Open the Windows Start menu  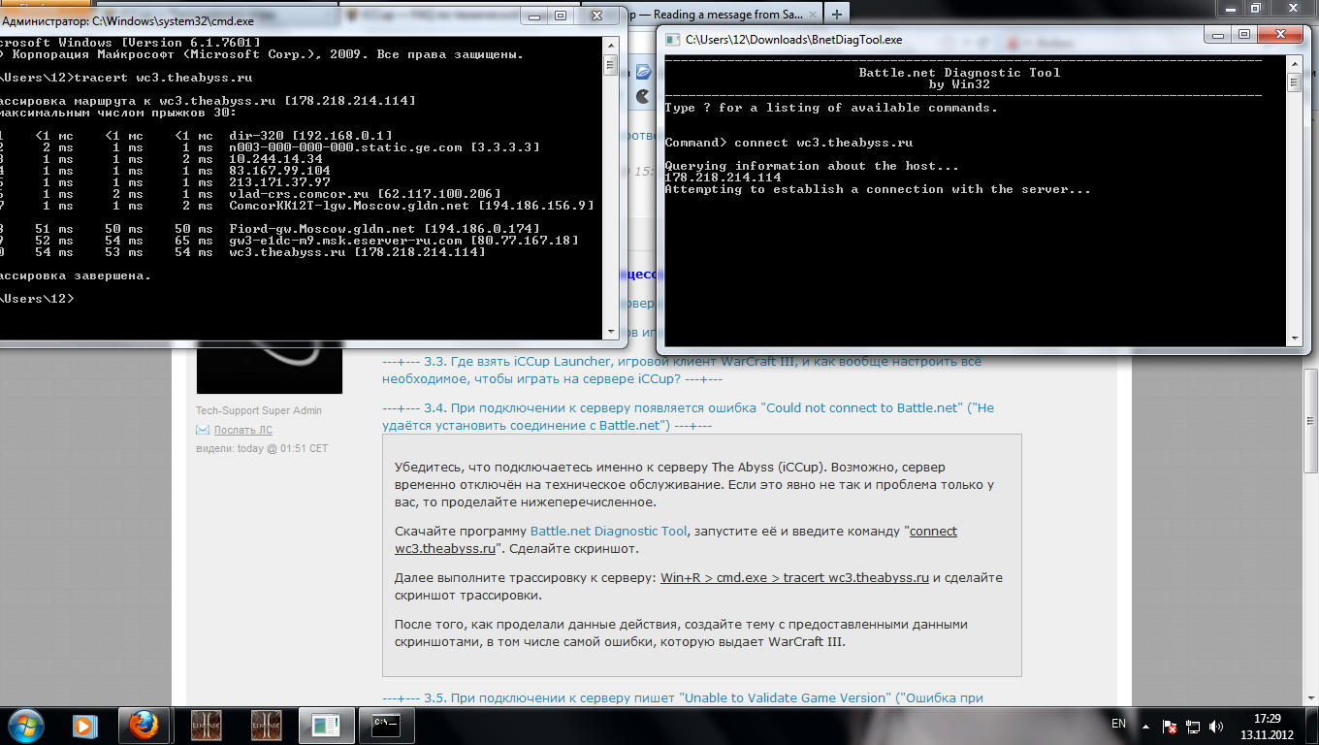[26, 725]
